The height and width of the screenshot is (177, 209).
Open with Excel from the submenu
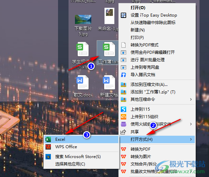81,139
